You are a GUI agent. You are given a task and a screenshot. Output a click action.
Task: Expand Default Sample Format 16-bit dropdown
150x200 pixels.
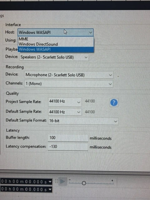click(83, 121)
